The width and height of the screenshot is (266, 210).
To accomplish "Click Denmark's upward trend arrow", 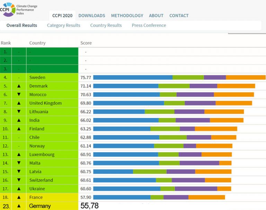I will click(19, 86).
